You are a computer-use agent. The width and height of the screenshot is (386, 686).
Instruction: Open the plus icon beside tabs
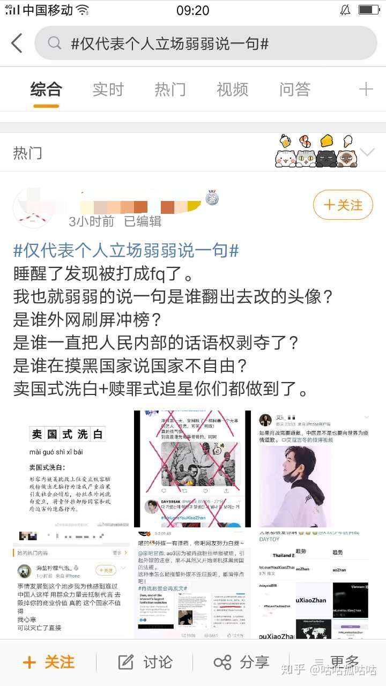[366, 90]
